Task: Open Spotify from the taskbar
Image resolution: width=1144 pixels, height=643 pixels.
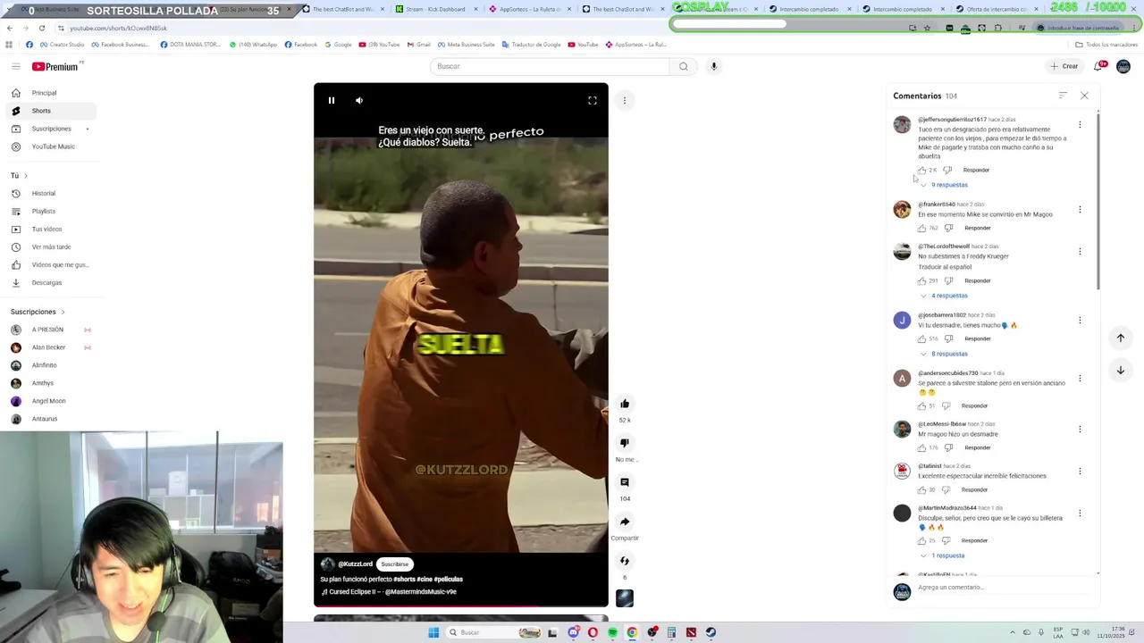Action: [612, 632]
